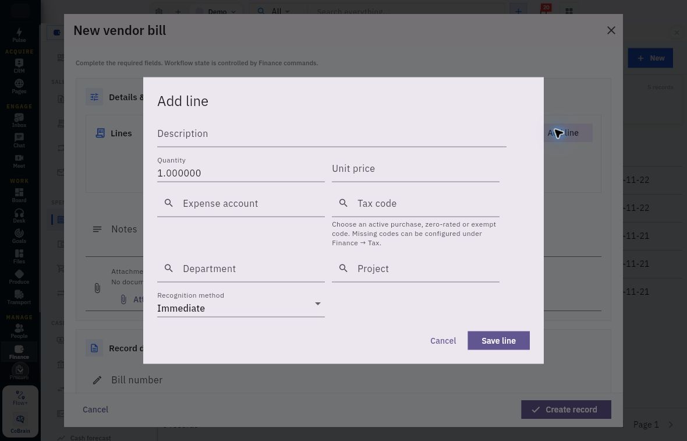687x441 pixels.
Task: Click the Lines receipt icon
Action: pos(100,133)
